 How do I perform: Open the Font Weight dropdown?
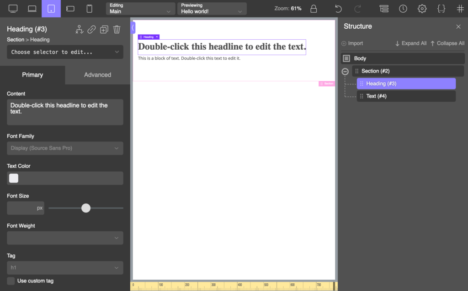pyautogui.click(x=65, y=238)
